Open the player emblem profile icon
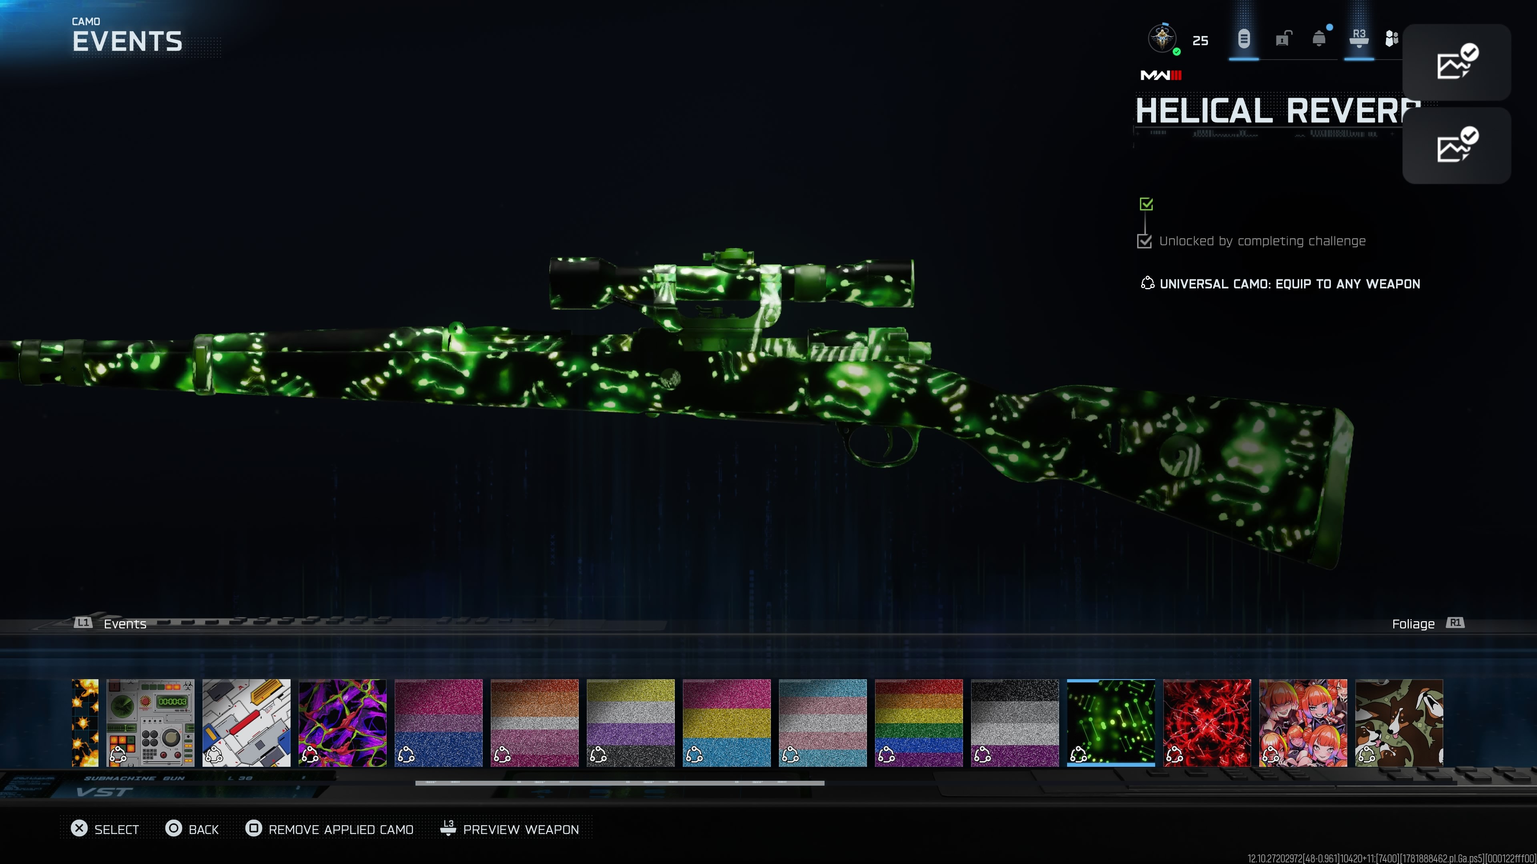This screenshot has height=864, width=1537. coord(1162,39)
